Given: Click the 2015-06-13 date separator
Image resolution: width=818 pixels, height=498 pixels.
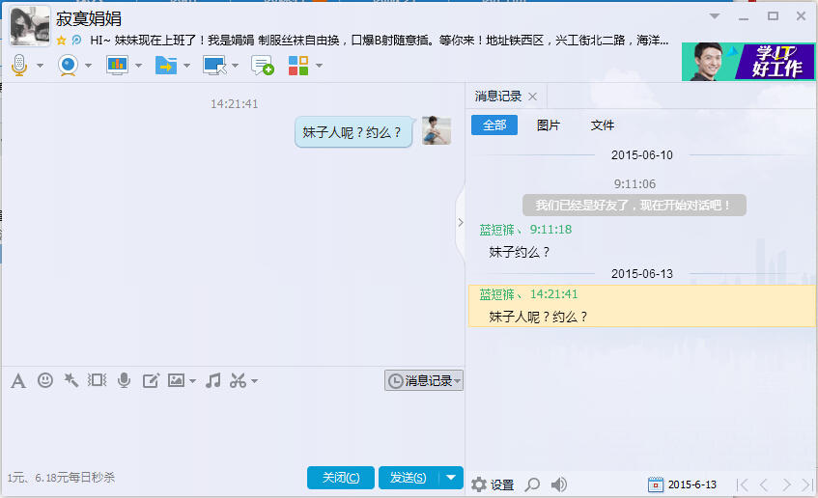Looking at the screenshot, I should 641,274.
